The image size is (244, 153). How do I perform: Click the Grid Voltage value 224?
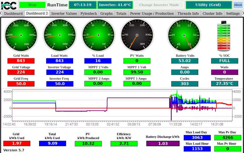point(21,72)
